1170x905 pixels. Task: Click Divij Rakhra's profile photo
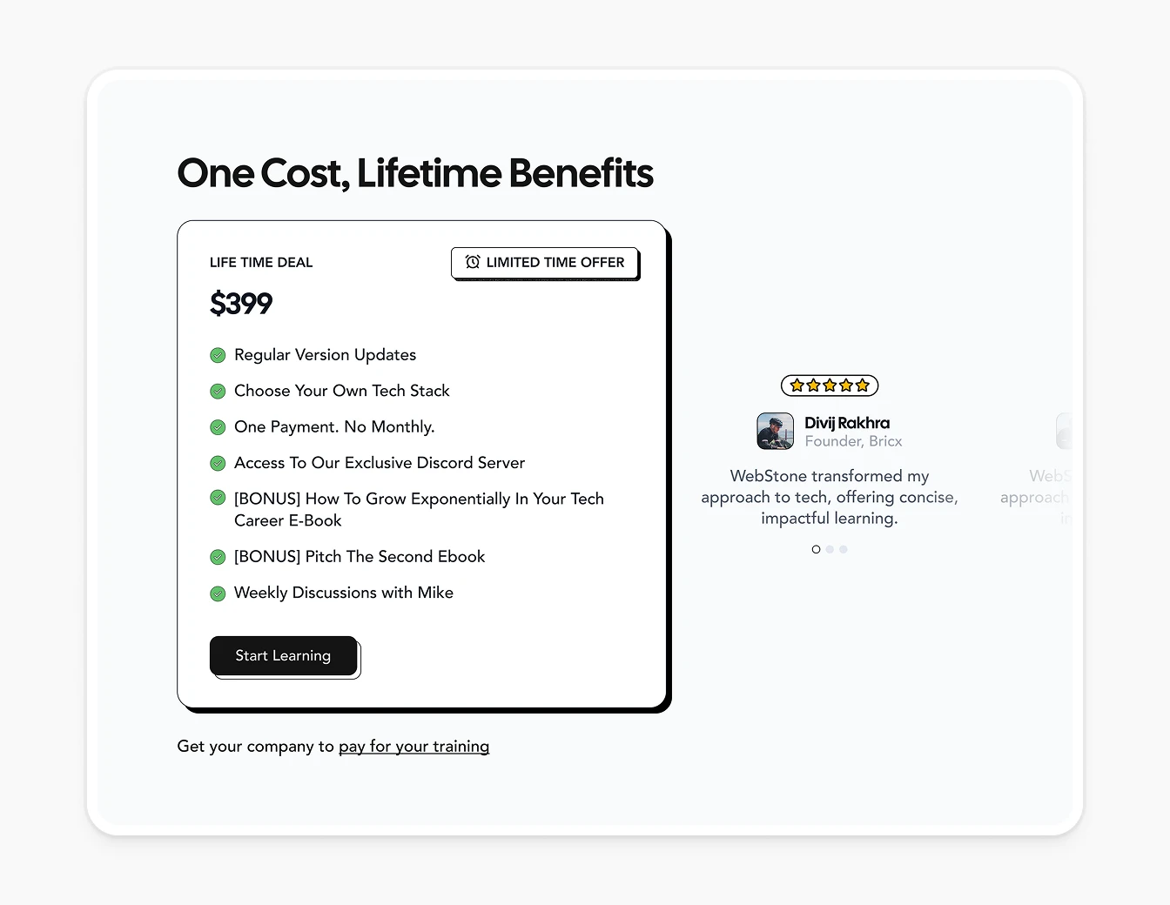coord(776,431)
